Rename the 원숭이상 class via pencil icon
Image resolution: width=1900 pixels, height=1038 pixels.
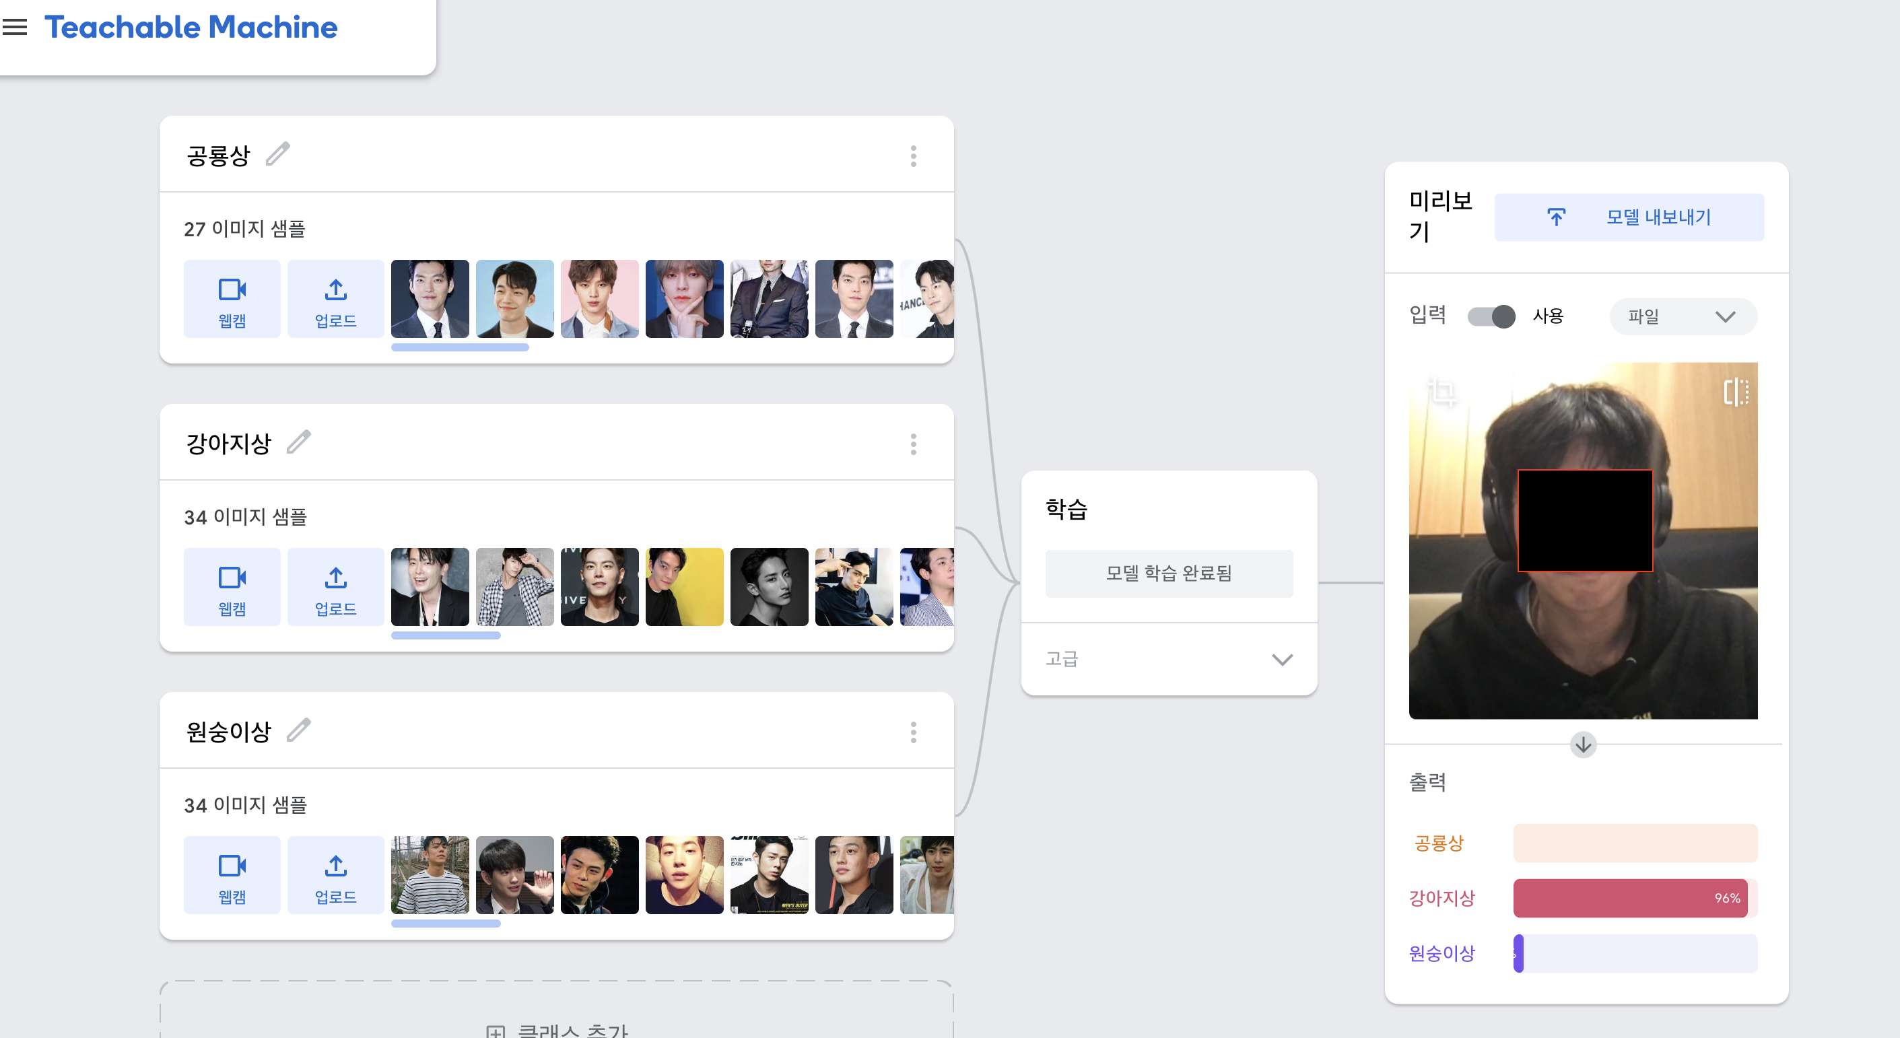coord(299,730)
